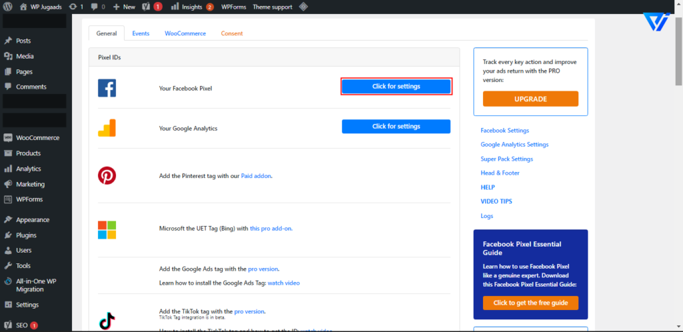Click the Your Facebook Pixel label
Screen dimensions: 683x332
[185, 88]
